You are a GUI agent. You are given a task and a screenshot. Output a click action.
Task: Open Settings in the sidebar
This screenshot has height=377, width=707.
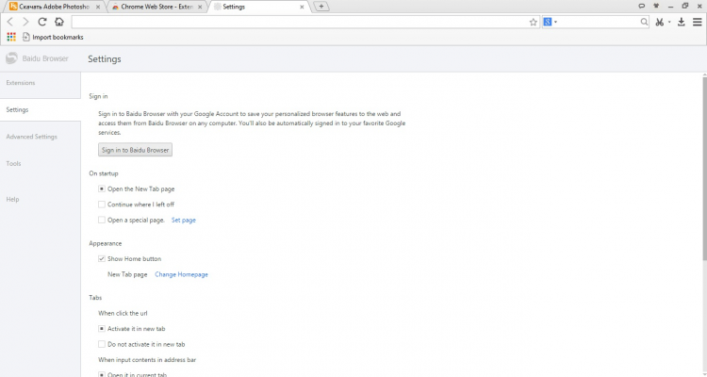pyautogui.click(x=17, y=109)
